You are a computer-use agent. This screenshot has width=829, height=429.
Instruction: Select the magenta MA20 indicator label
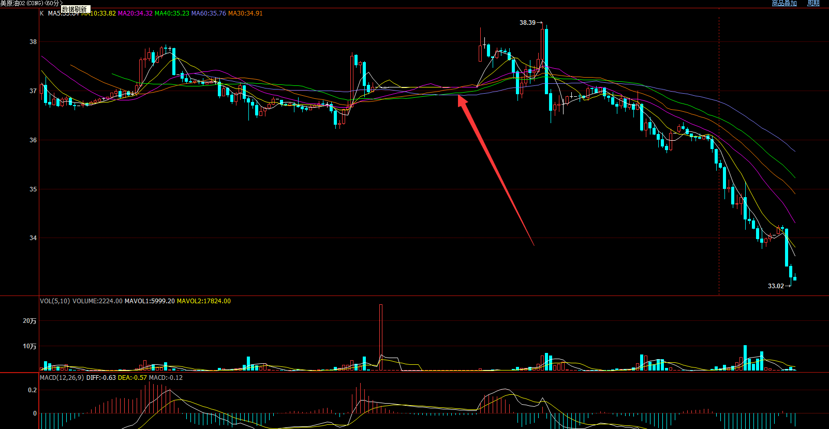(135, 13)
